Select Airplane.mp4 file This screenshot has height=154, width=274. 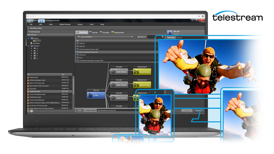tap(50, 77)
